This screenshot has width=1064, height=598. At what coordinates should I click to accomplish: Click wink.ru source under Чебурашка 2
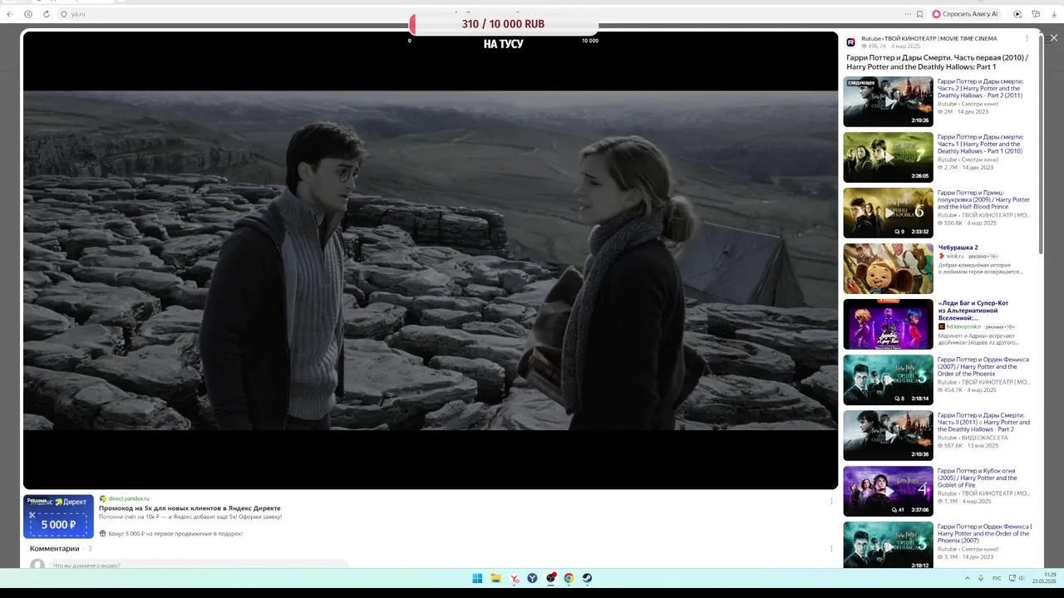coord(955,256)
